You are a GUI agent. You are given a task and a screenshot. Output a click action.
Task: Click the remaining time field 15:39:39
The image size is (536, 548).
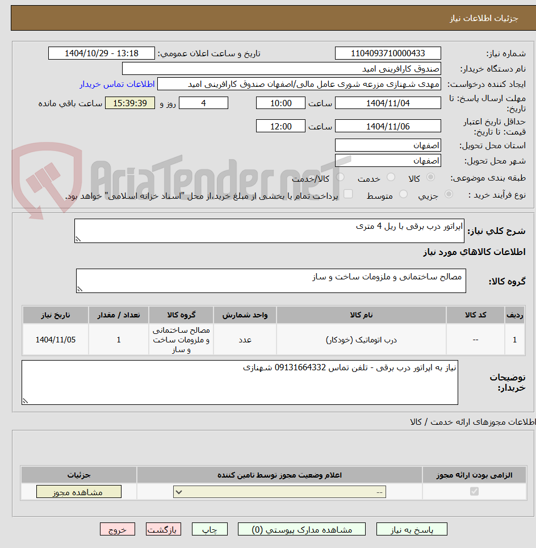pos(130,103)
